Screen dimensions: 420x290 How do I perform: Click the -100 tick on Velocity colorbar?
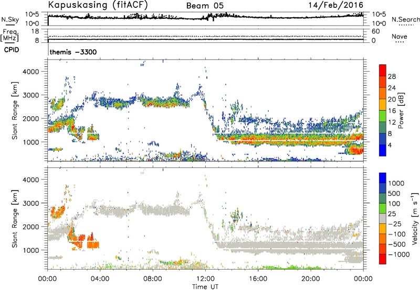pos(398,234)
